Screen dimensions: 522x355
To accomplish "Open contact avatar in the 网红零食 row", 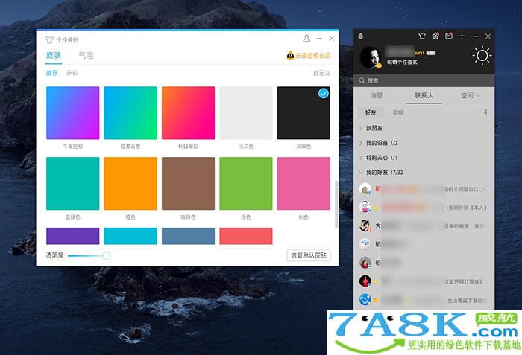I will click(365, 281).
